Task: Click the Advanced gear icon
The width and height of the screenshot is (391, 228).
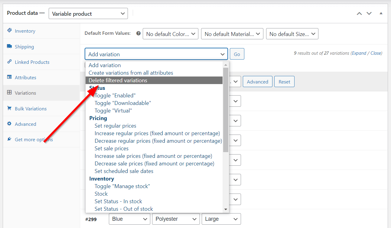Action: [9, 124]
